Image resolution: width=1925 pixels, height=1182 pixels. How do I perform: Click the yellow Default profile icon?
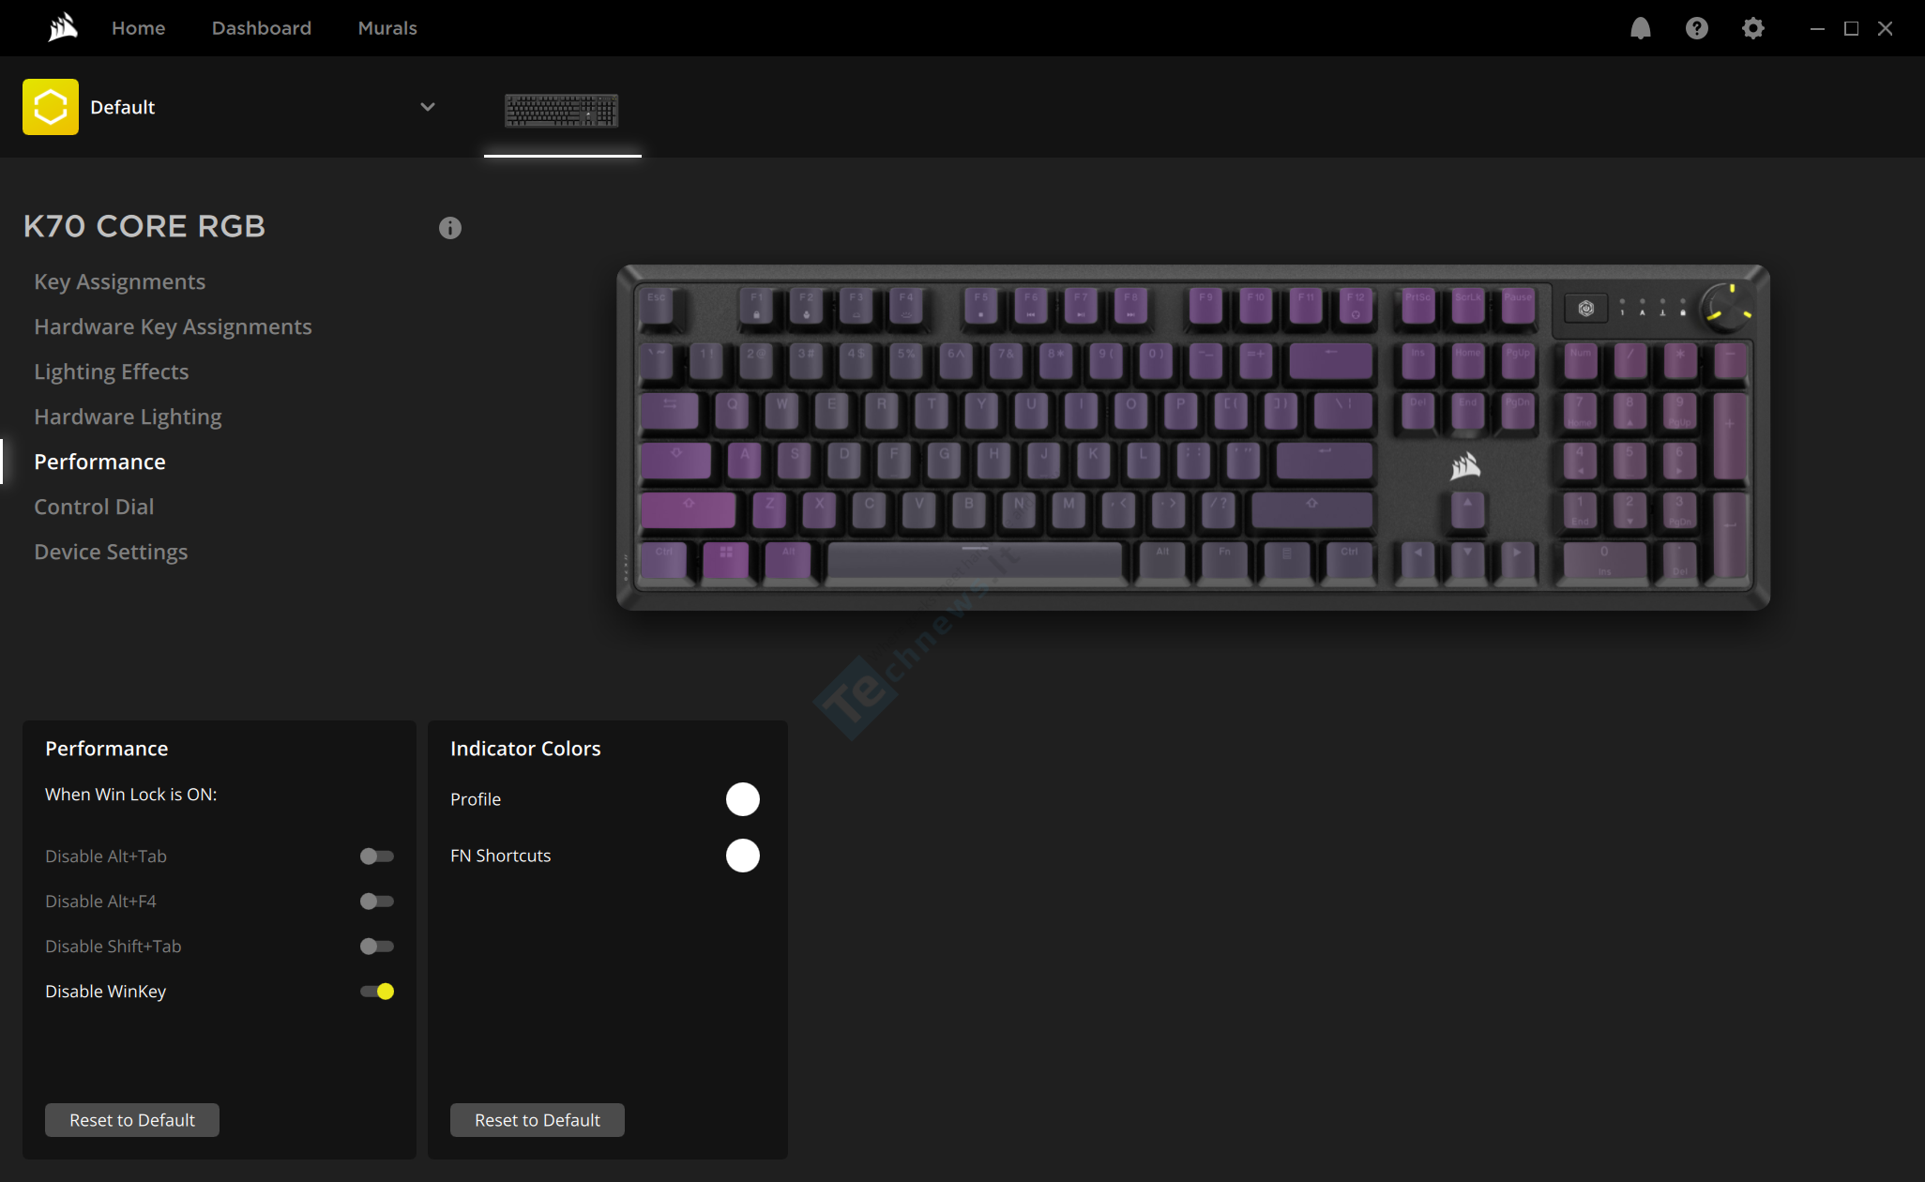point(51,107)
